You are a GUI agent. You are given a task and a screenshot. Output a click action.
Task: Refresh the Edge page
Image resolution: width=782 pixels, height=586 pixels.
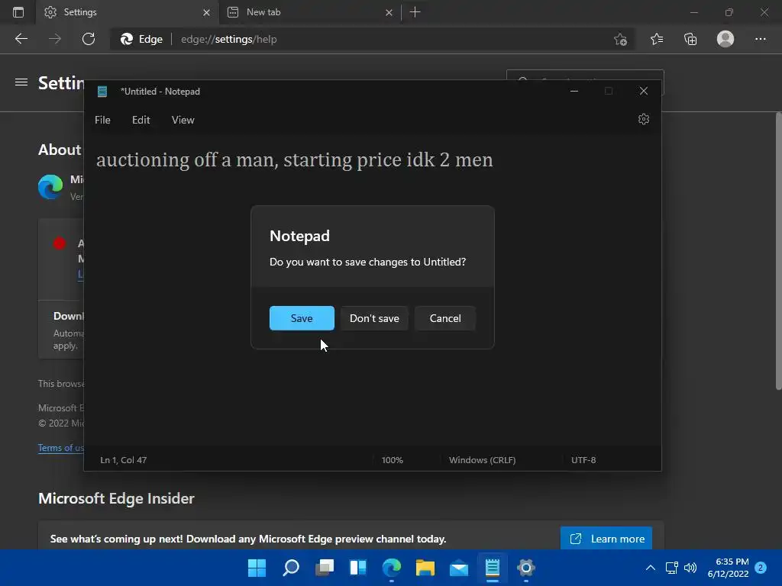[x=89, y=39]
